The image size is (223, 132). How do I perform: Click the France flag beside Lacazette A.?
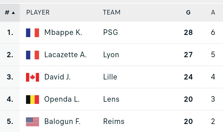coord(33,55)
